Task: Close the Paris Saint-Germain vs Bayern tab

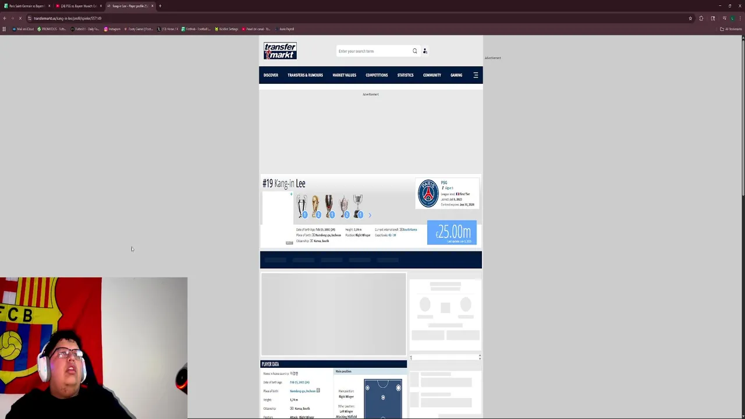Action: (x=49, y=6)
